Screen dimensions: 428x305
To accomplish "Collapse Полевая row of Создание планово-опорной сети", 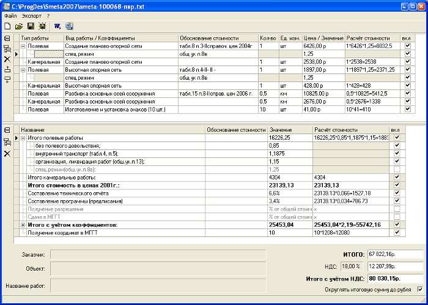I will pos(23,47).
